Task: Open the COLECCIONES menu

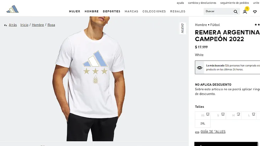Action: click(x=154, y=11)
